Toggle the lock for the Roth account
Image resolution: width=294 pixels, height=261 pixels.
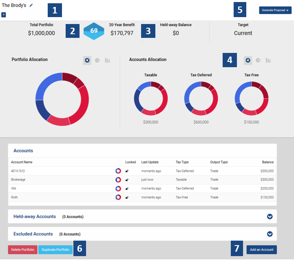point(128,197)
